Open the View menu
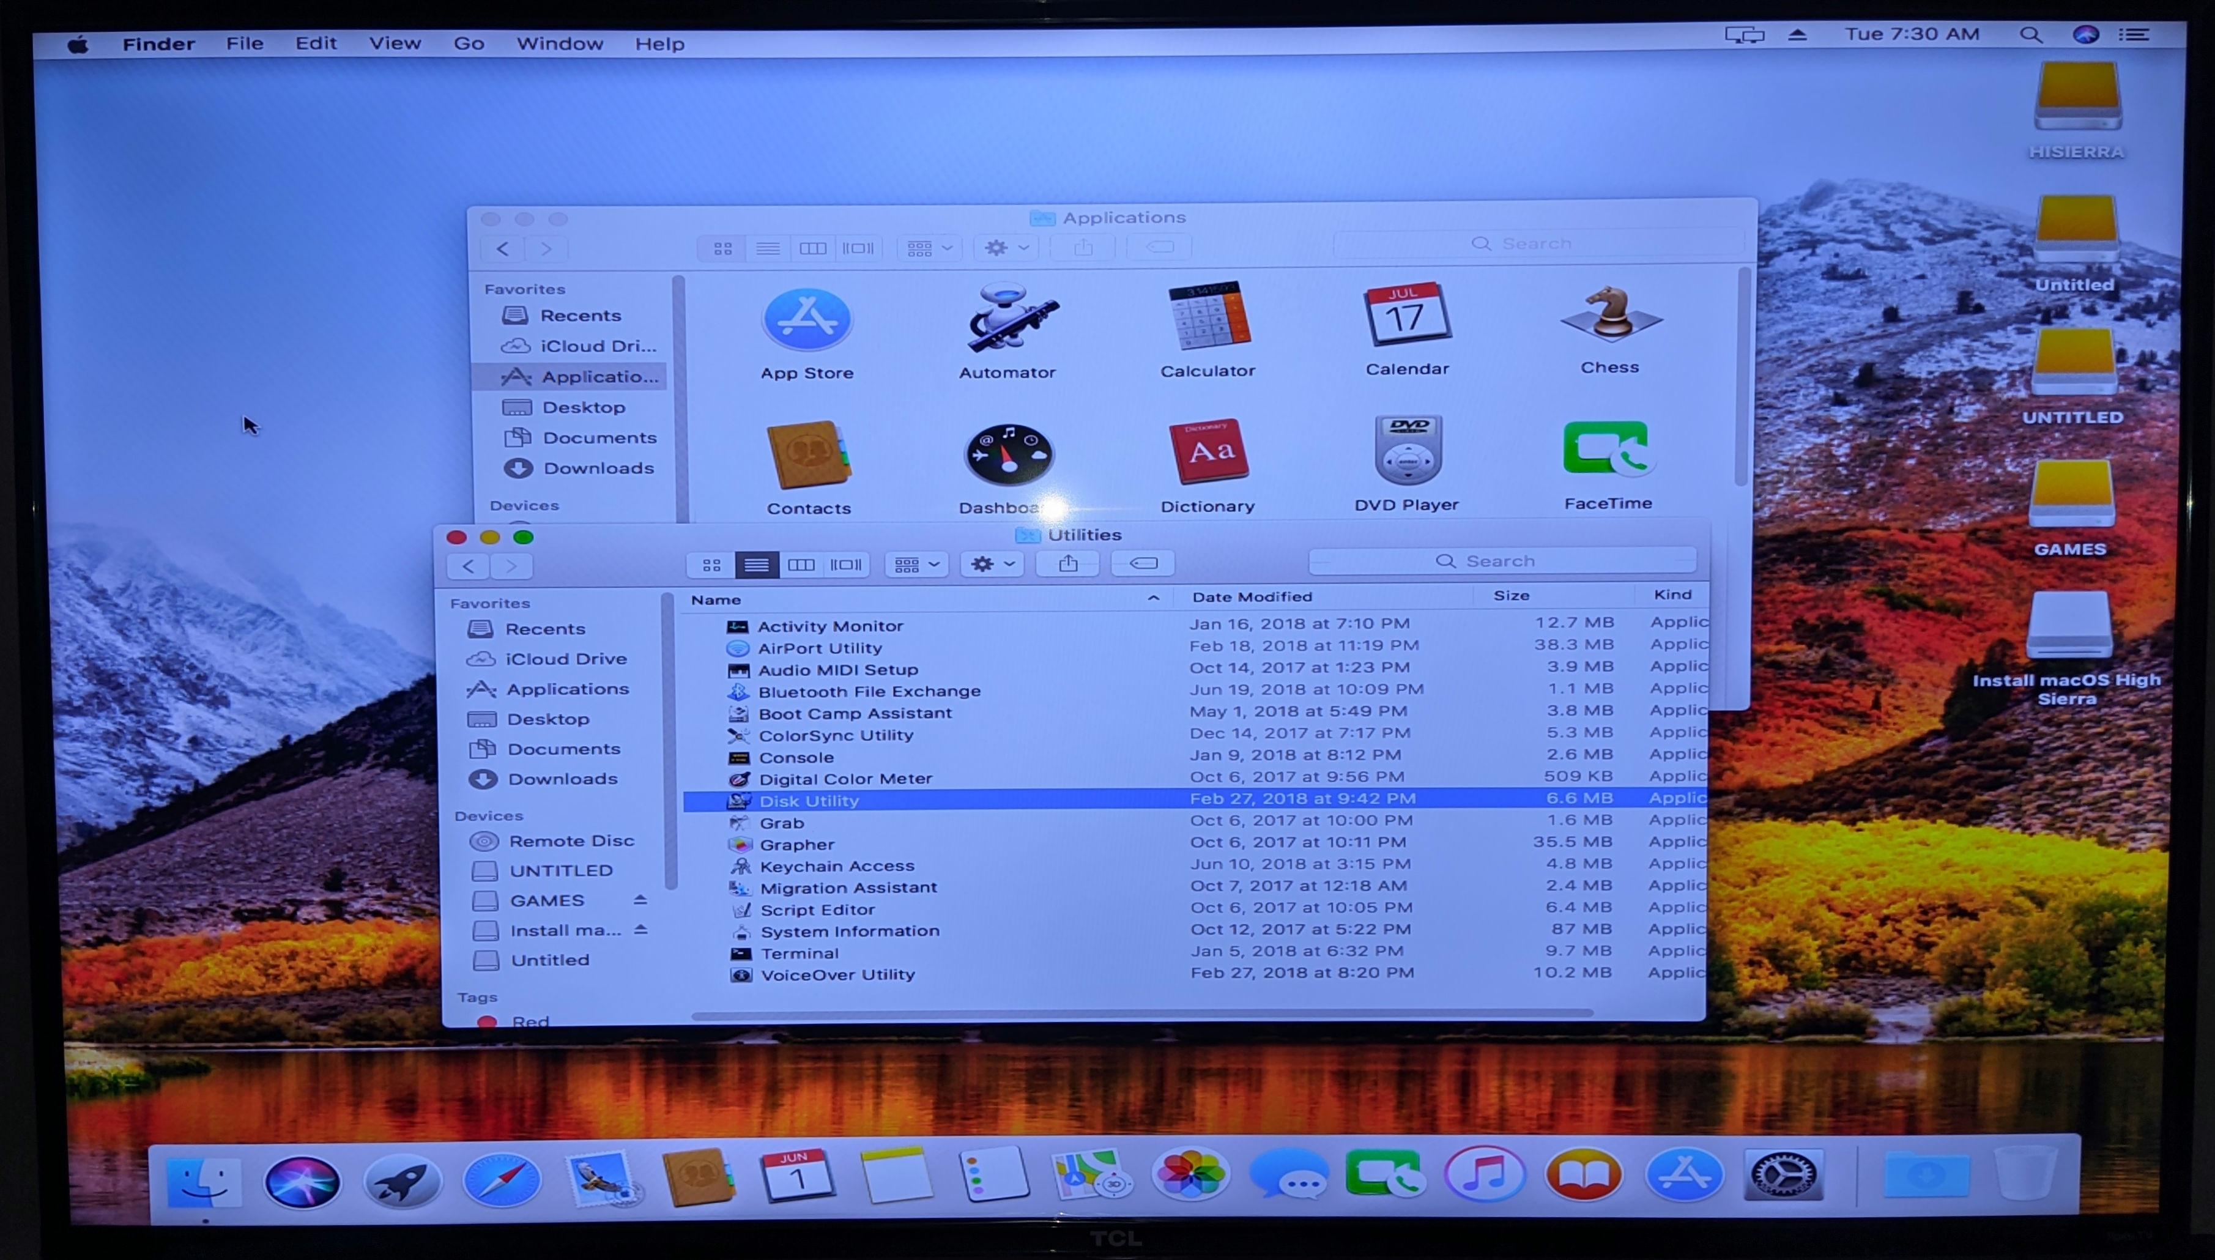 [395, 43]
